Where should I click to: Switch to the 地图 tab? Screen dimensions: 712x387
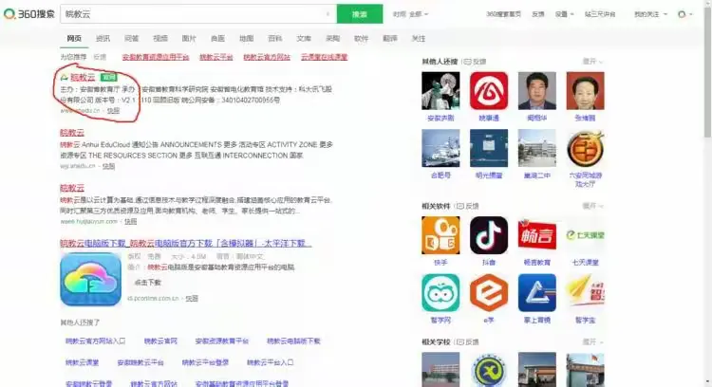[x=246, y=39]
